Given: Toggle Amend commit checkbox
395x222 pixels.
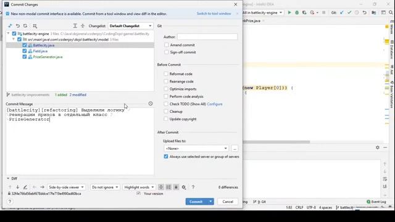Looking at the screenshot, I should point(166,45).
